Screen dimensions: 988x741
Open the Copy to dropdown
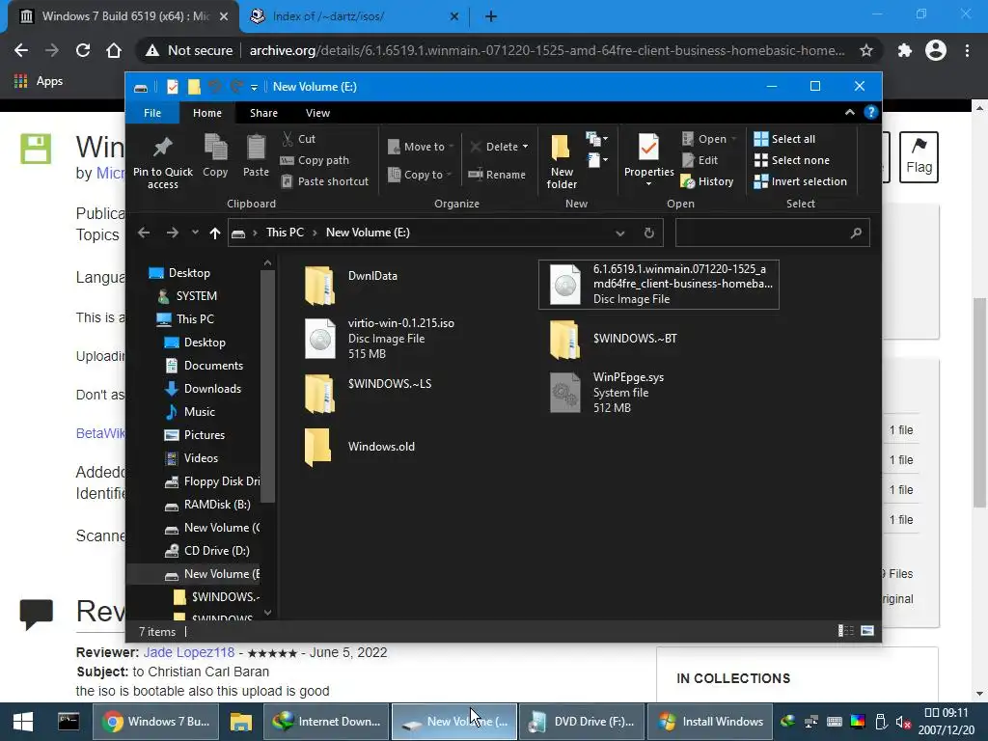[x=420, y=175]
